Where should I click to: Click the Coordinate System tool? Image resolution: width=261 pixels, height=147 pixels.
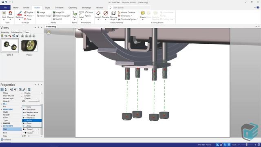pos(127,19)
